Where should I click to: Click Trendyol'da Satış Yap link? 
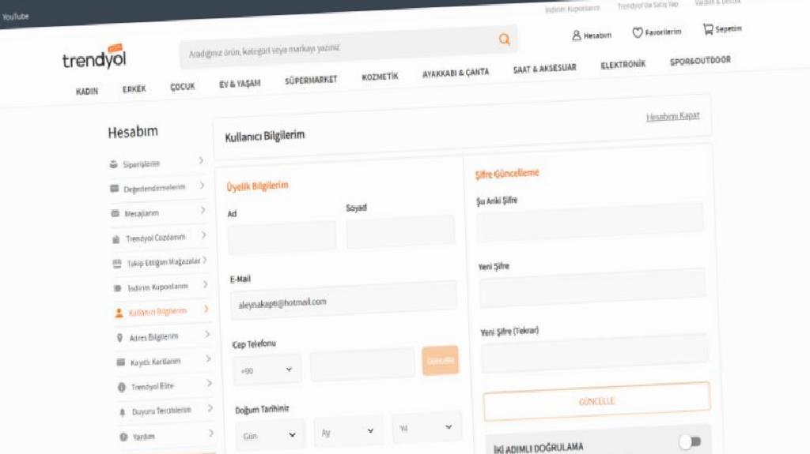(x=648, y=6)
